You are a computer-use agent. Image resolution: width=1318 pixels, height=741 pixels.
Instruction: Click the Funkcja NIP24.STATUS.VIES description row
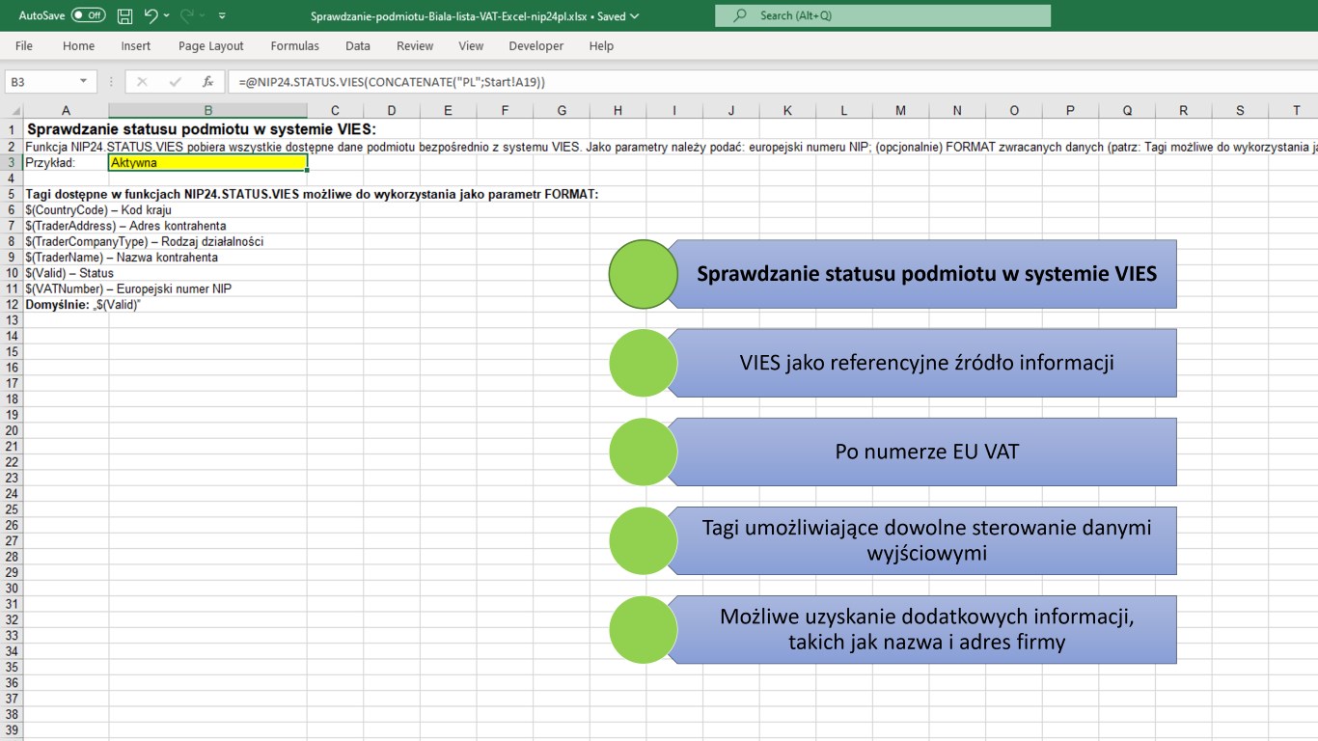pyautogui.click(x=671, y=147)
